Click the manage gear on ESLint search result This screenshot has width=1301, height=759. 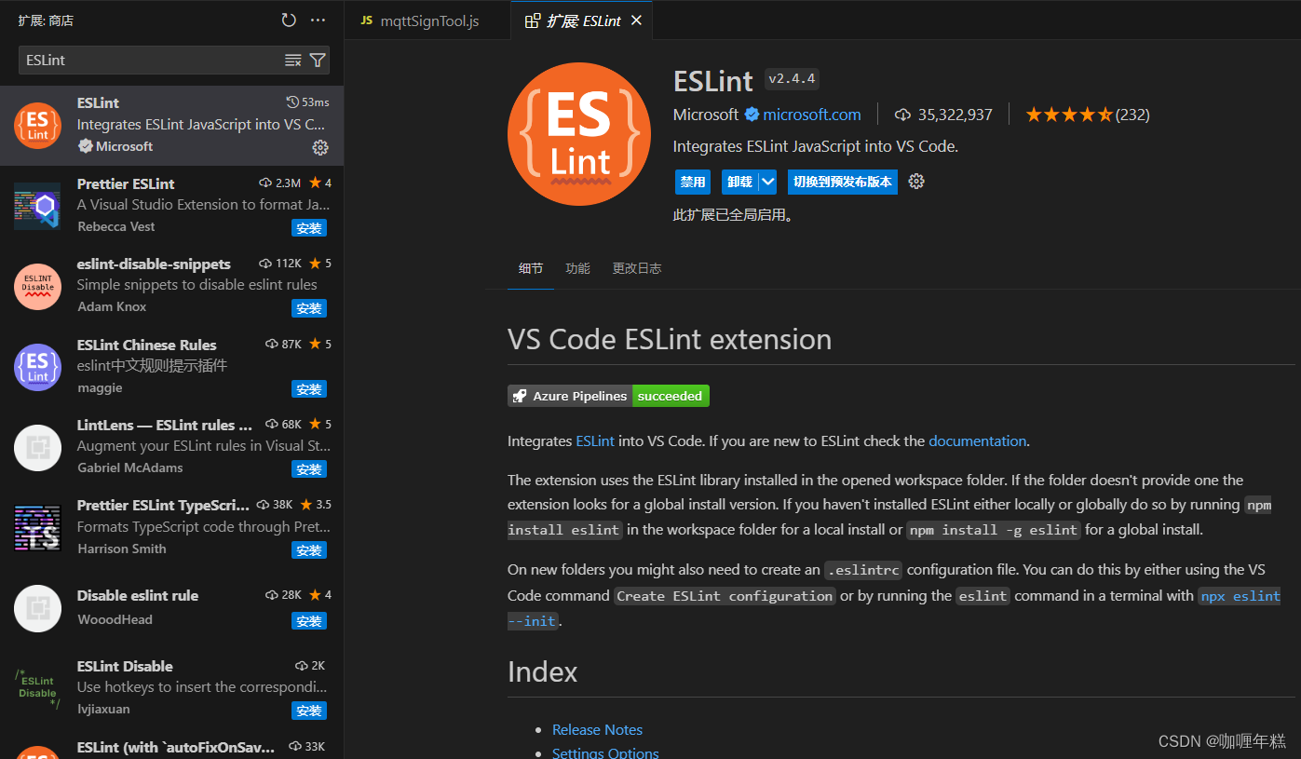coord(320,147)
